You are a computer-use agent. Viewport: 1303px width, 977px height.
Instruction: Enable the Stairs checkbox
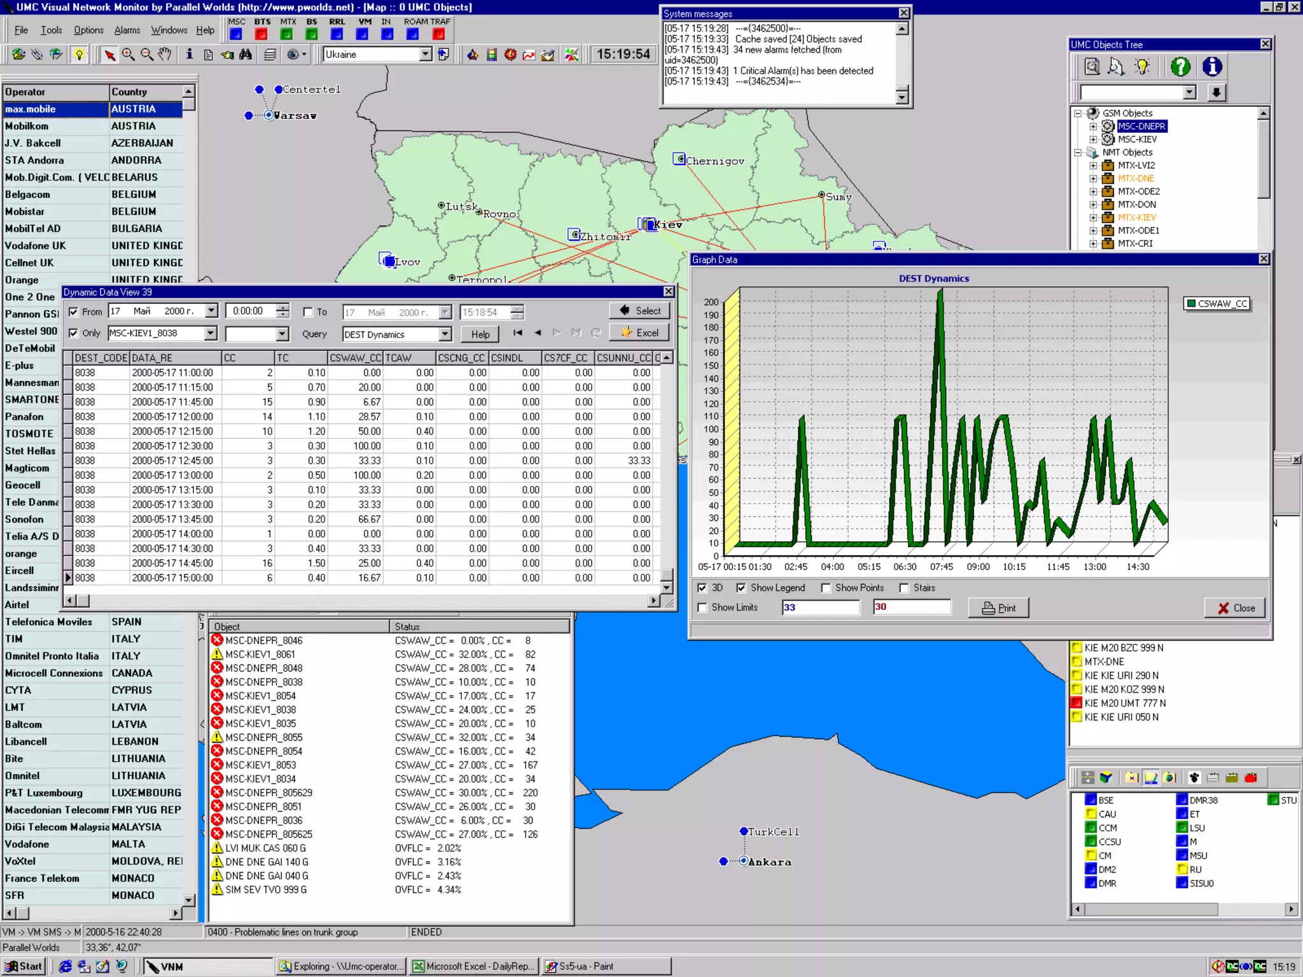[904, 588]
